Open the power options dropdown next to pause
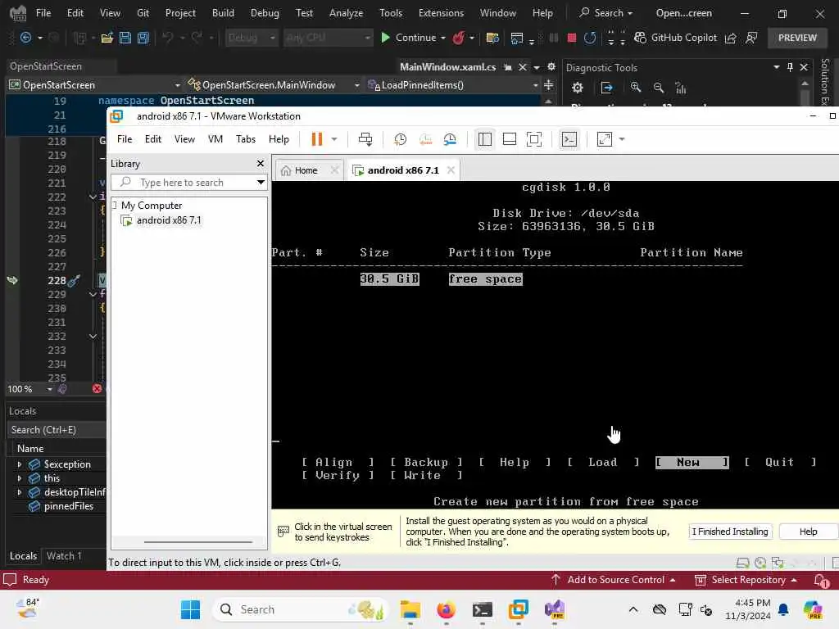Image resolution: width=839 pixels, height=629 pixels. 334,139
